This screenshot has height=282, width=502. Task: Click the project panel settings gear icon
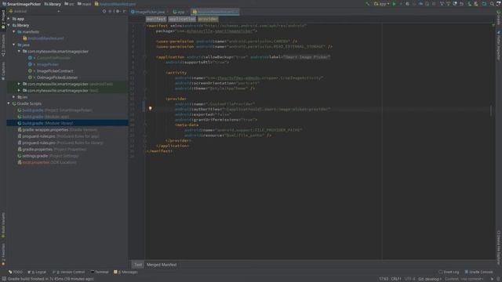[x=118, y=11]
